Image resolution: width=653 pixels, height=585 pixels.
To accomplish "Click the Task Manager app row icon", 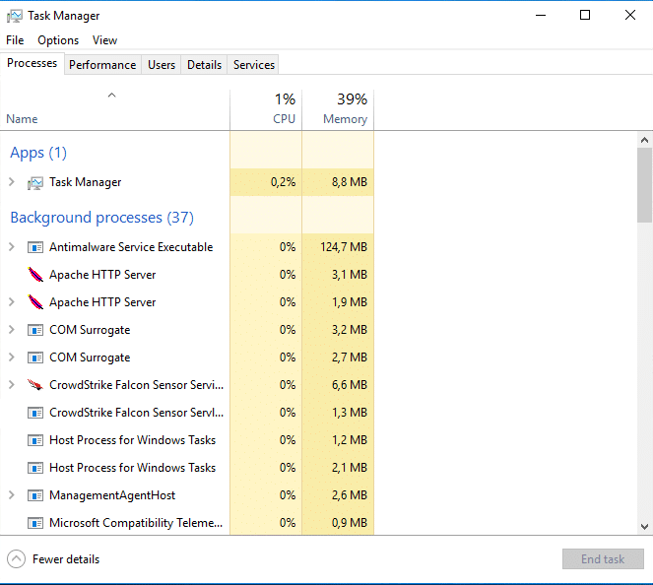I will pyautogui.click(x=35, y=183).
